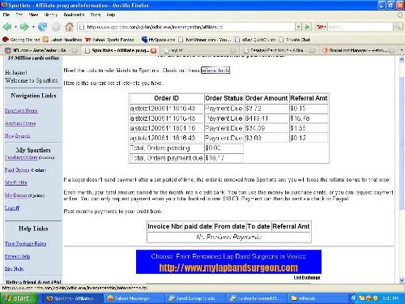Open the Private Chat bookmark
The height and width of the screenshot is (304, 405).
point(295,40)
